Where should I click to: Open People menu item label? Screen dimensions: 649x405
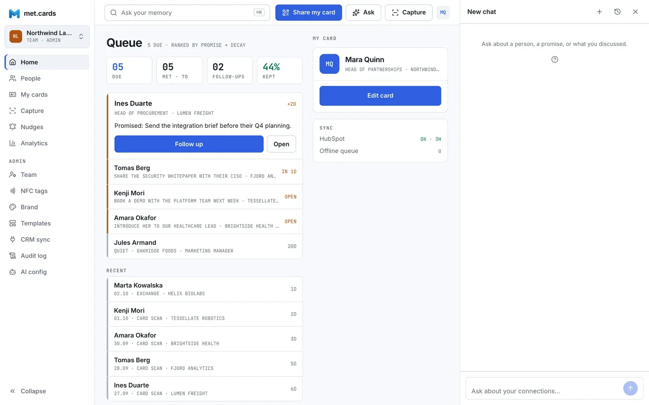coord(31,78)
